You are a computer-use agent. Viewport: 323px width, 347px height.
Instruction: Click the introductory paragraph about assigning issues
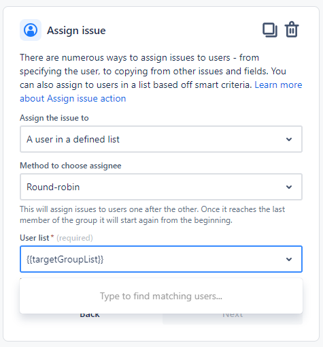161,78
